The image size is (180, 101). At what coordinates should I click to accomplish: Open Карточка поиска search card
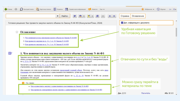tap(43, 9)
